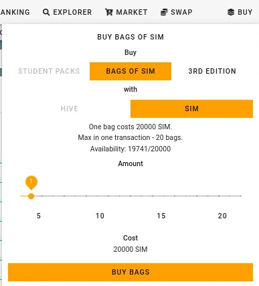
Task: Select Bags of SIM option
Action: (x=131, y=71)
